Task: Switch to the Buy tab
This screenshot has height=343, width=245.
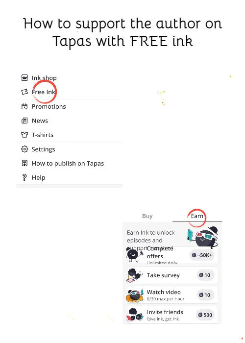Action: (147, 216)
